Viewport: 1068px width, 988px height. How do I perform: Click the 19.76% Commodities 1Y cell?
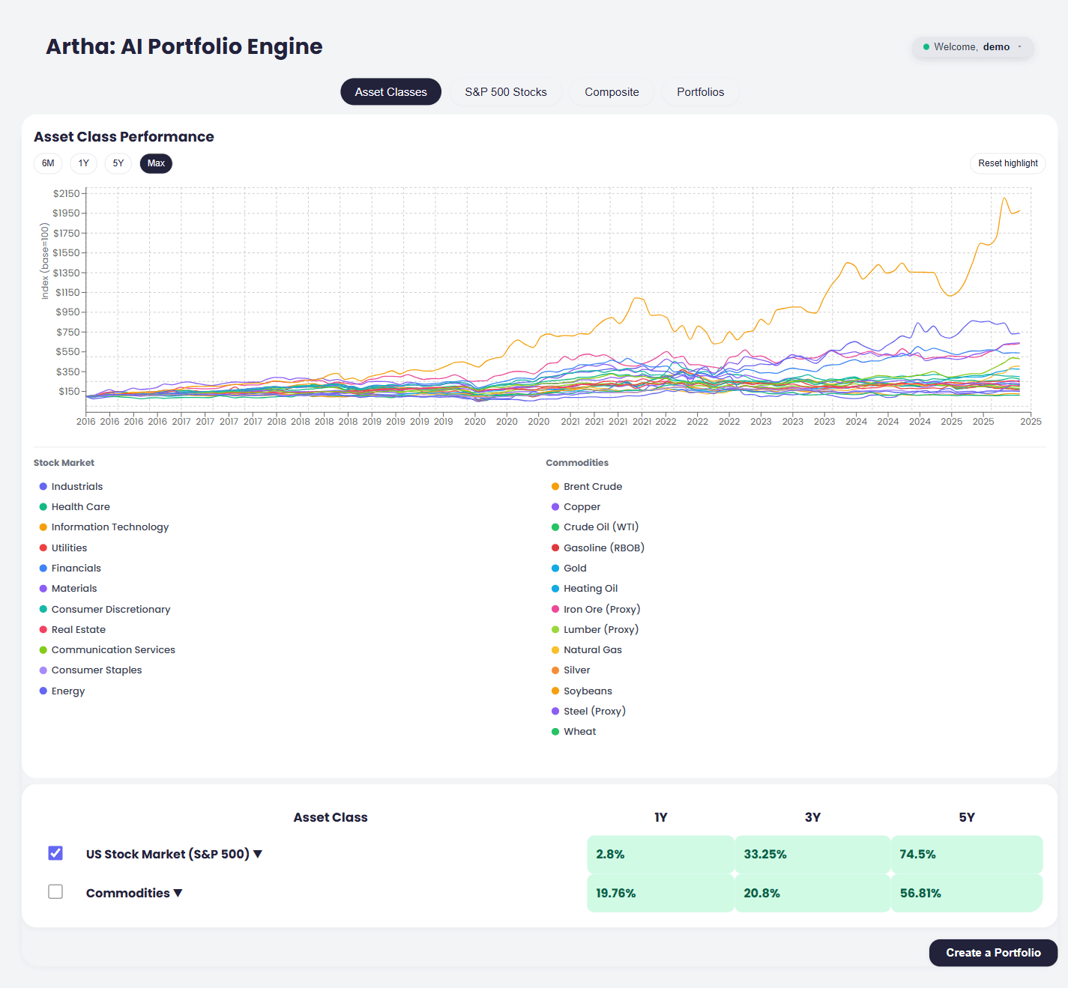(x=660, y=893)
